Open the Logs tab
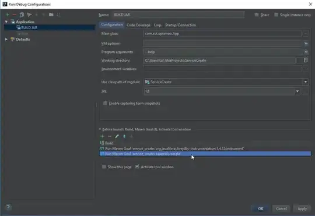 coord(157,25)
